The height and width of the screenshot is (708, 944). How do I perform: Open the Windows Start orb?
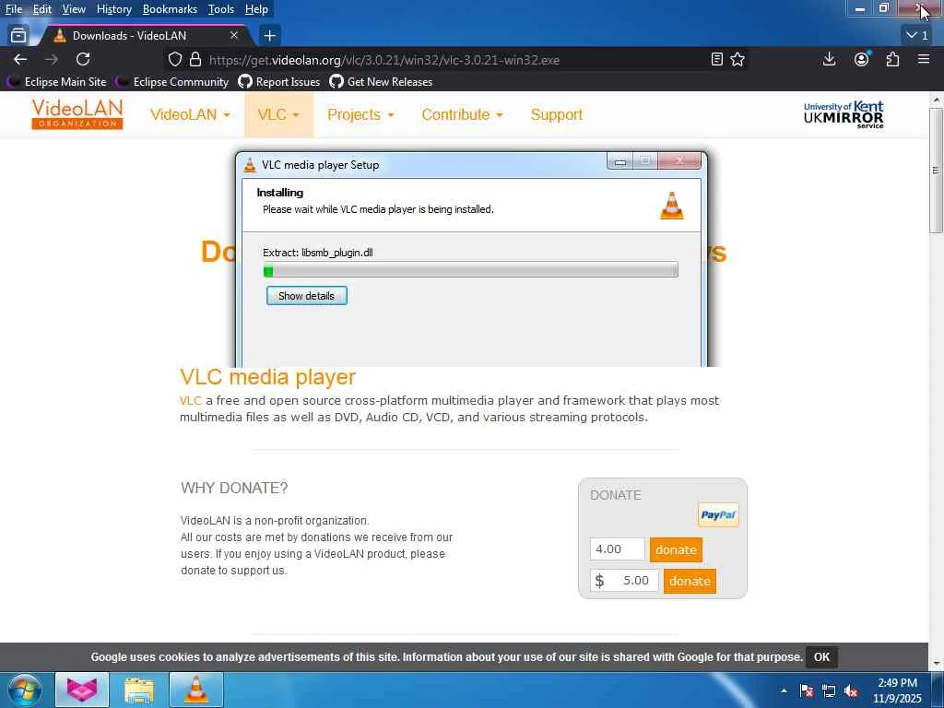[x=24, y=690]
